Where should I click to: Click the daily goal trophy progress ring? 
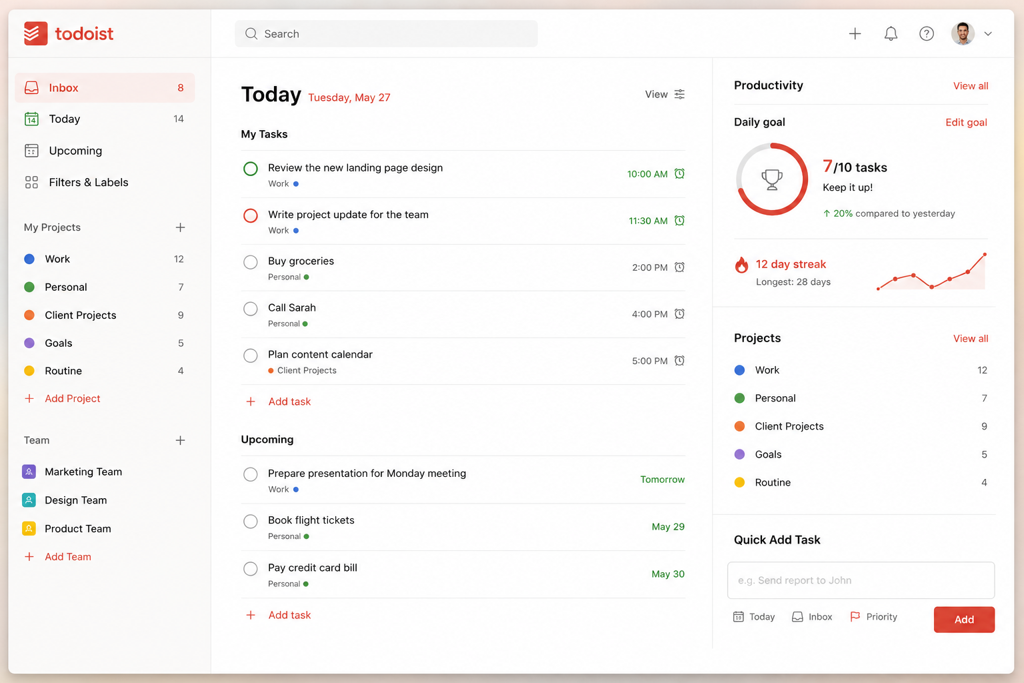(x=772, y=179)
